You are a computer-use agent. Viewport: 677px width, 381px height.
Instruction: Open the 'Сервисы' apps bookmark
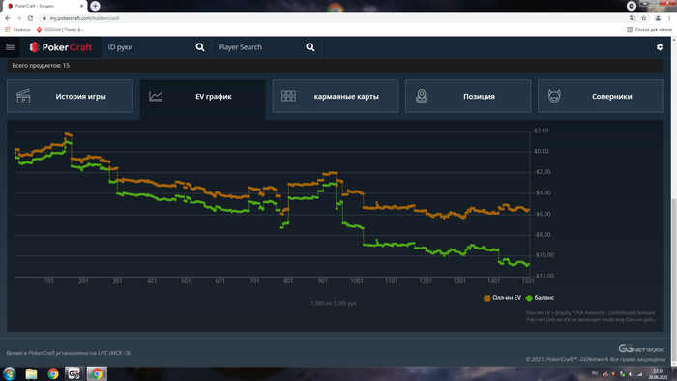(x=17, y=30)
